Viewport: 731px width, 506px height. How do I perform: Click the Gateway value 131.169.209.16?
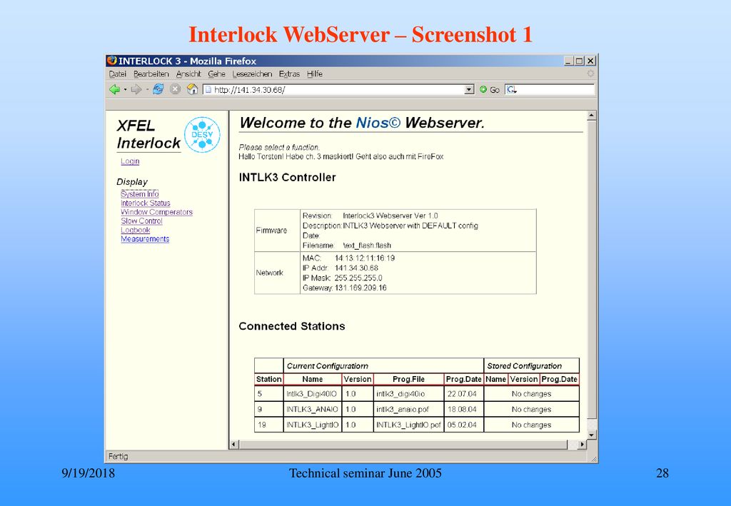pyautogui.click(x=361, y=288)
